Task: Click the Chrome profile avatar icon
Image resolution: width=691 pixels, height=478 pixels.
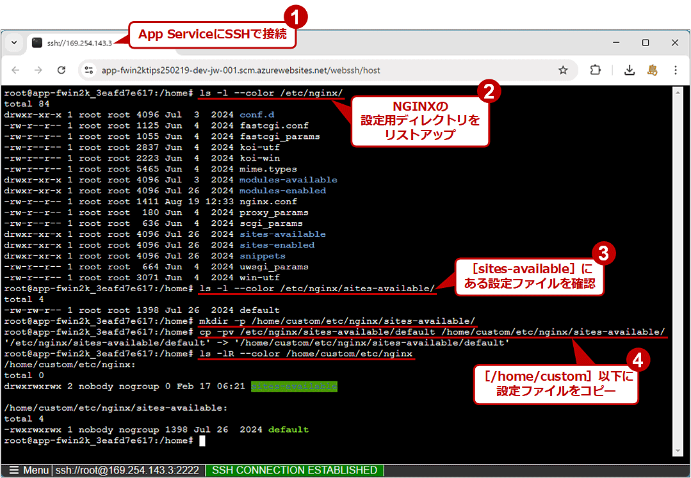Action: (x=652, y=69)
